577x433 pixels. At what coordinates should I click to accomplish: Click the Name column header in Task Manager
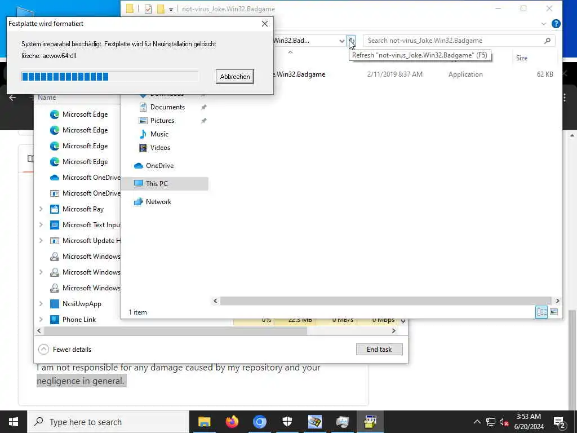coord(47,98)
